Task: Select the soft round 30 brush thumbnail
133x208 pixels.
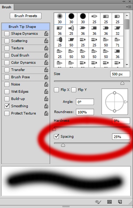Action: click(x=60, y=18)
